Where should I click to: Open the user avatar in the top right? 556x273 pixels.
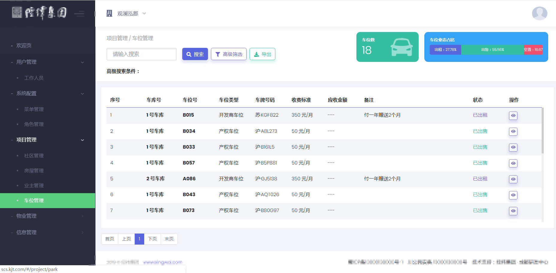540,13
